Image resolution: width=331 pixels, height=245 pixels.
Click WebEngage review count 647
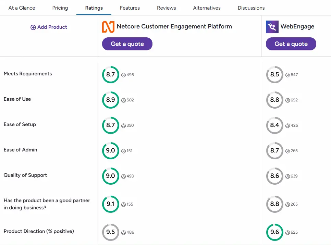(x=294, y=75)
